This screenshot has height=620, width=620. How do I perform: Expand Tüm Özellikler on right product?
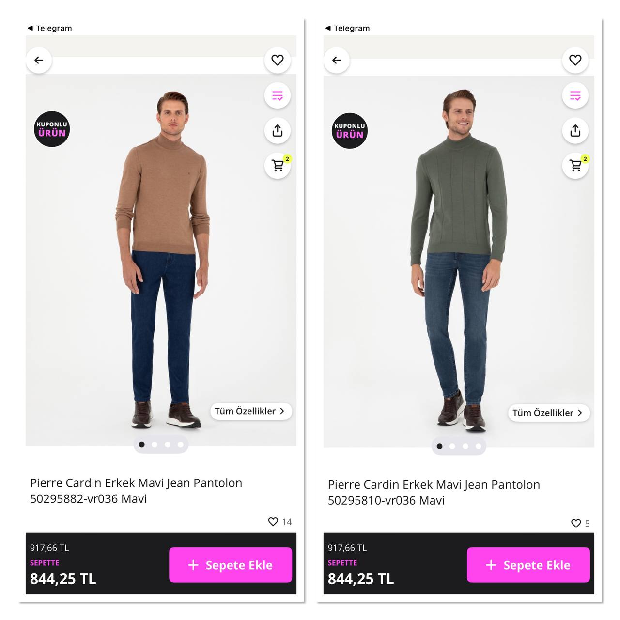548,413
